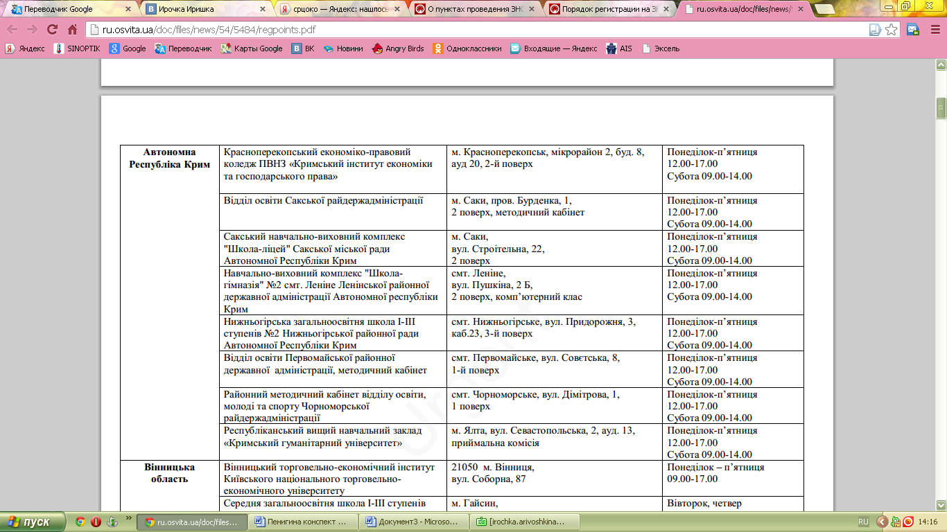Viewport: 947px width, 532px height.
Task: Open the AIS bookmark
Action: click(x=619, y=48)
